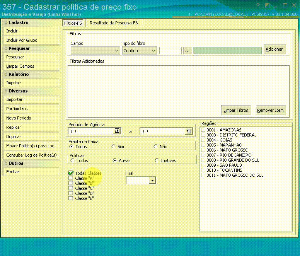Click Imprimir
300x256 pixels.
(31, 83)
